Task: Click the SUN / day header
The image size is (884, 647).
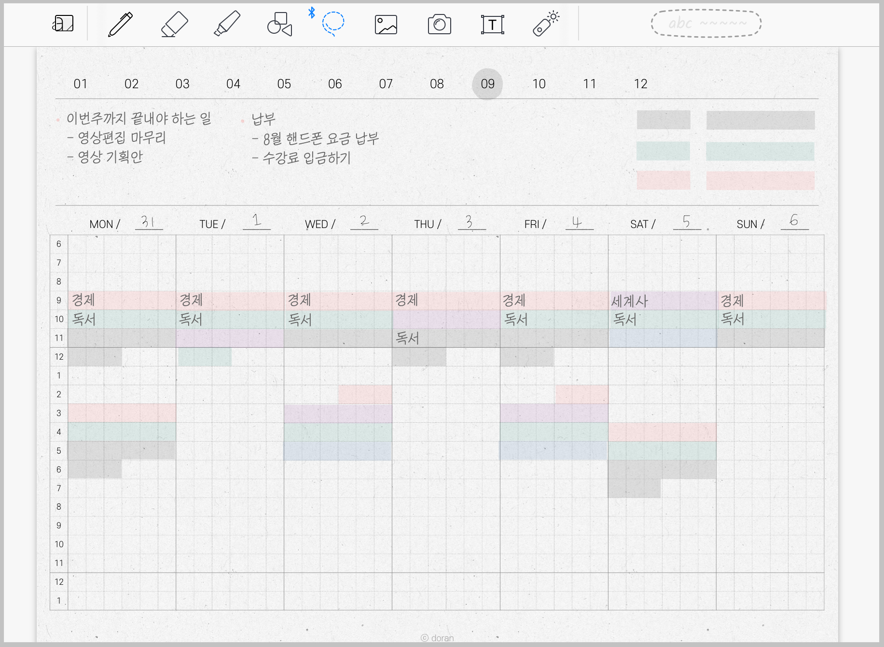Action: 750,224
